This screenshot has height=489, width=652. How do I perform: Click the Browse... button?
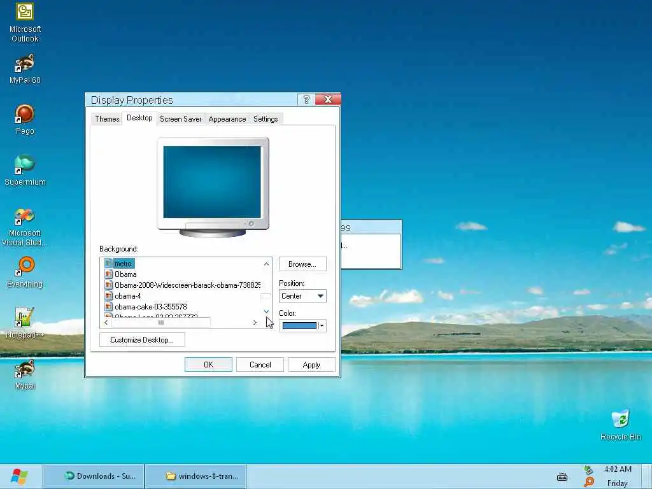point(302,264)
